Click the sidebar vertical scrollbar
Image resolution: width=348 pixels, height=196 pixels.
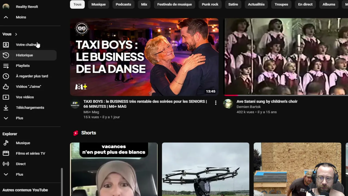click(62, 182)
